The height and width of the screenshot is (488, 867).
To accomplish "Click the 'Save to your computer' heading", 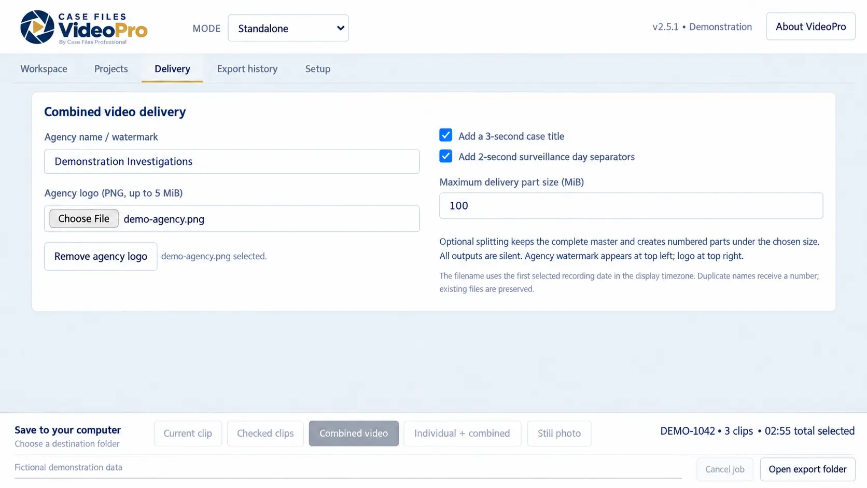I will pyautogui.click(x=67, y=430).
